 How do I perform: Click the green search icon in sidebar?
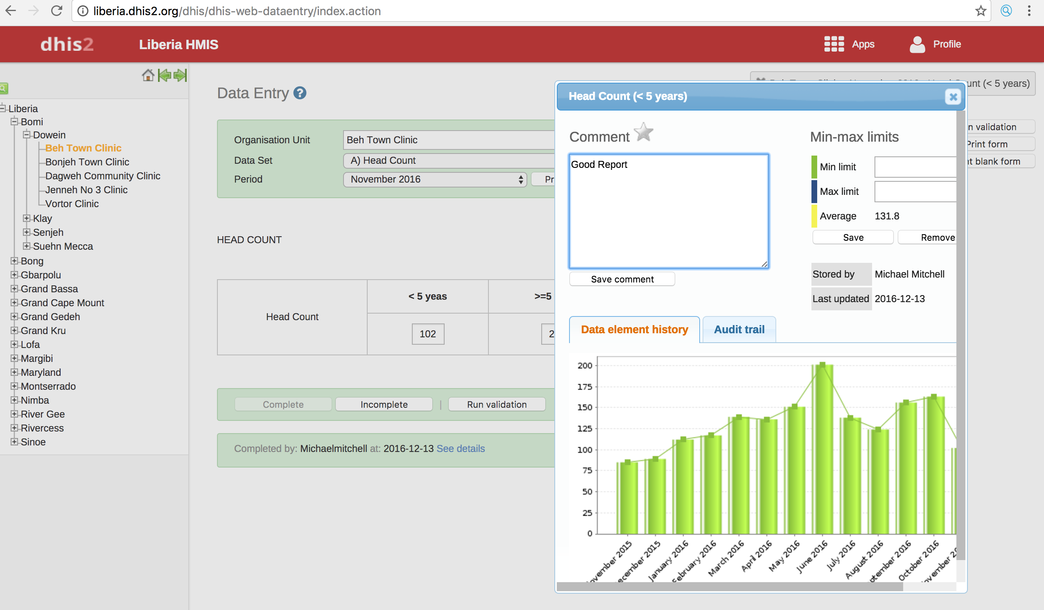pyautogui.click(x=3, y=88)
